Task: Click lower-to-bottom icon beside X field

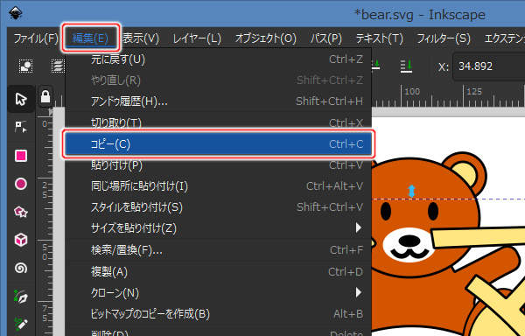Action: point(406,66)
